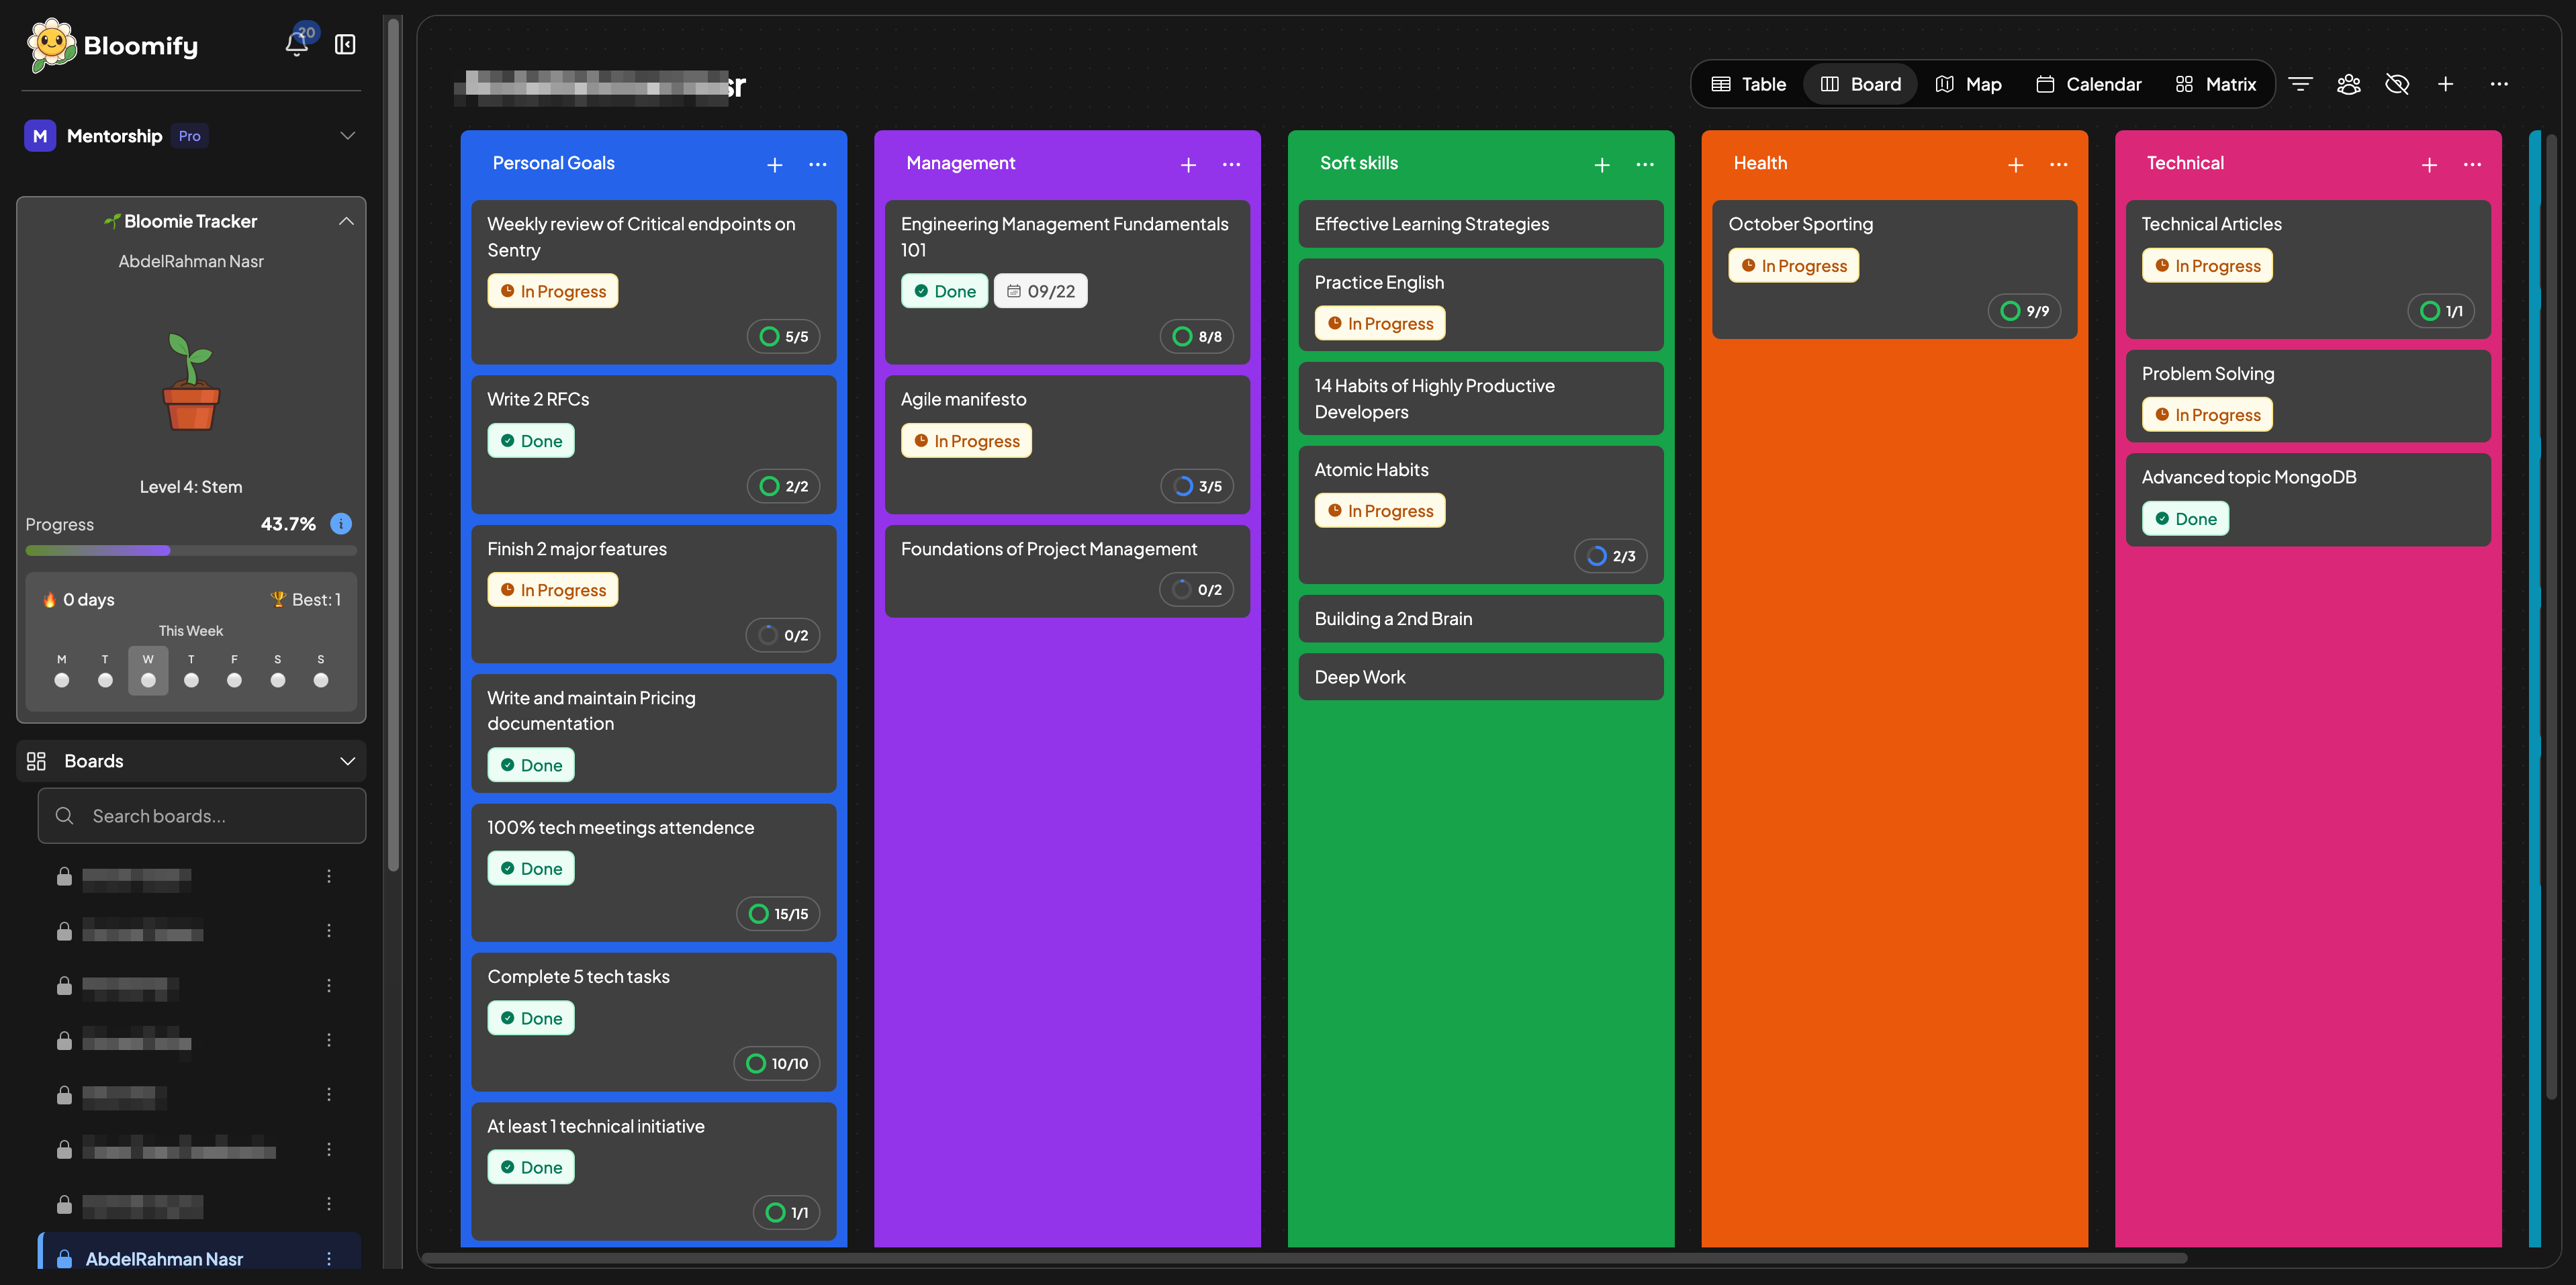This screenshot has height=1285, width=2576.
Task: Click the progress info icon
Action: [x=341, y=523]
